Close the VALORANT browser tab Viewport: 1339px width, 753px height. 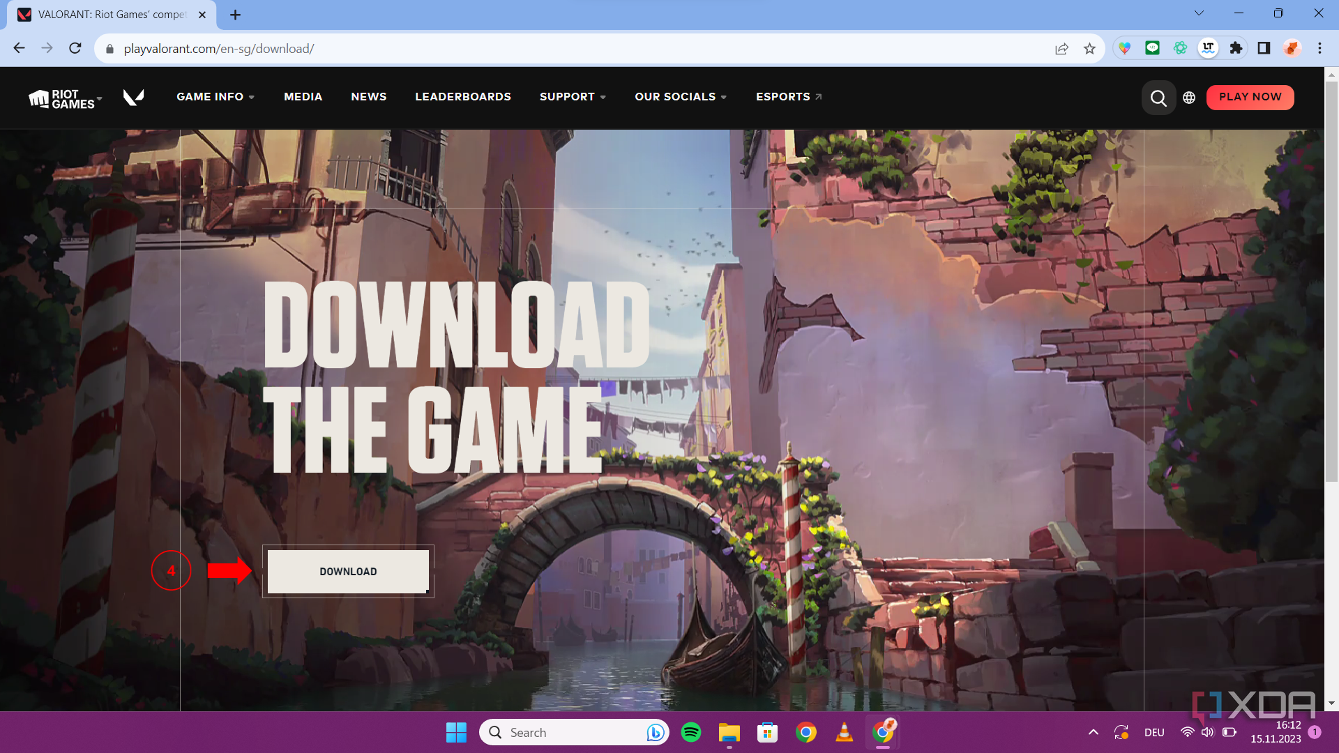[x=202, y=15]
